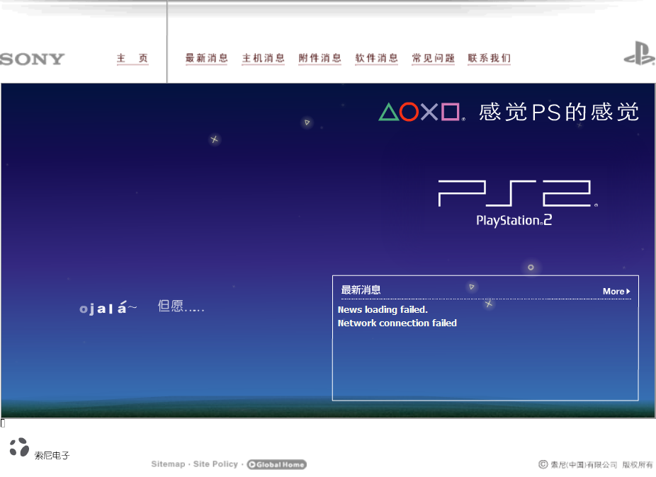Open 常见问题 FAQ menu item
Viewport: 656px width, 477px height.
(433, 58)
